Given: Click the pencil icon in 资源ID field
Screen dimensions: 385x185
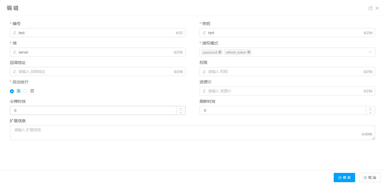Looking at the screenshot, I should (204, 91).
